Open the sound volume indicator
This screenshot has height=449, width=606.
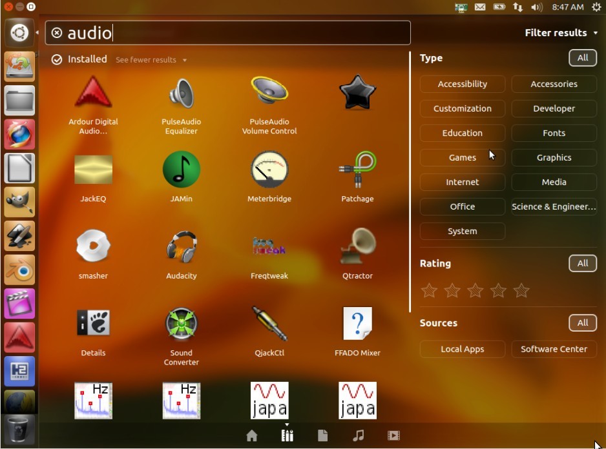[x=538, y=7]
